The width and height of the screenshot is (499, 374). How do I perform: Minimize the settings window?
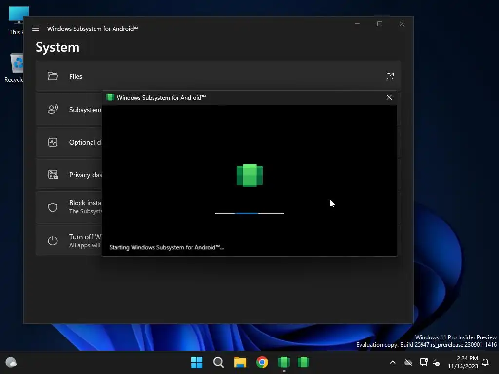357,24
